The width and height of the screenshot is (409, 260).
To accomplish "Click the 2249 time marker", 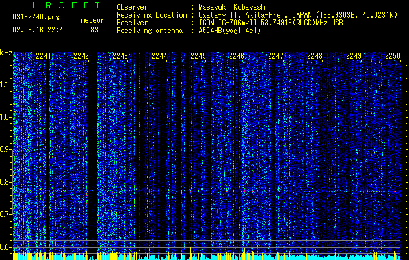I will (354, 56).
